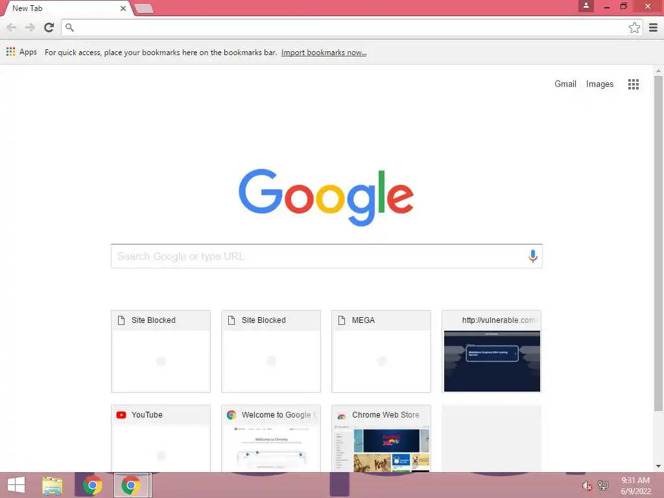Screen dimensions: 664x498
Task: Open Google Images link
Action: pyautogui.click(x=600, y=84)
